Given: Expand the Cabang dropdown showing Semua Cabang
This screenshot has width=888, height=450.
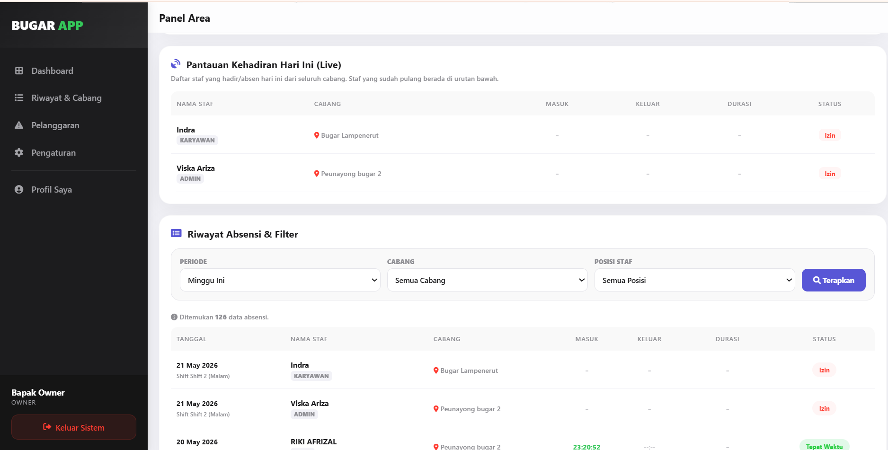Looking at the screenshot, I should pos(488,280).
